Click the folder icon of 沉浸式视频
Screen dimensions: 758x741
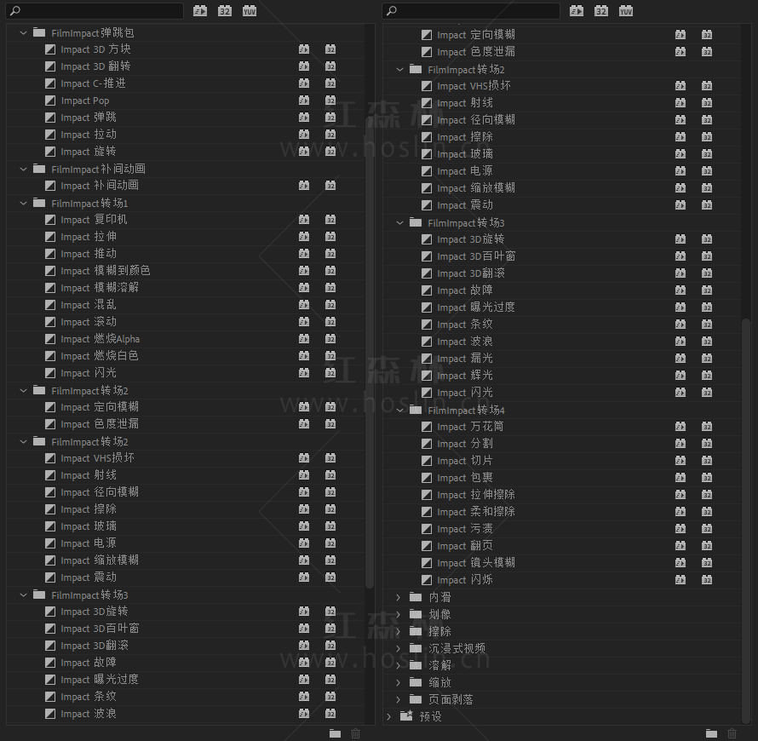[416, 648]
